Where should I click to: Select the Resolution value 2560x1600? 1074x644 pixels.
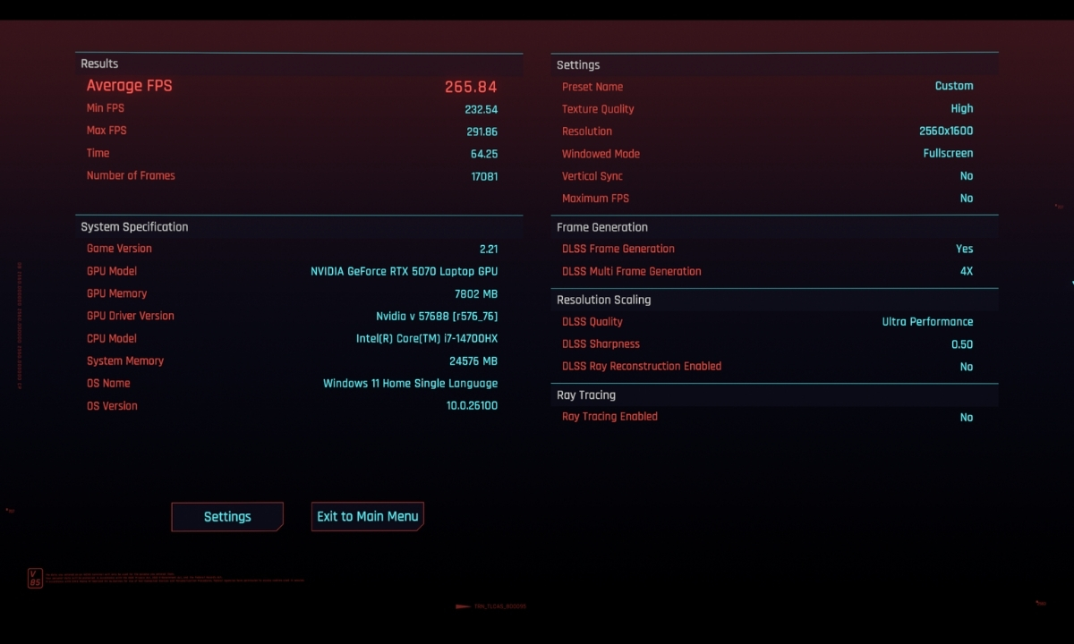(946, 131)
